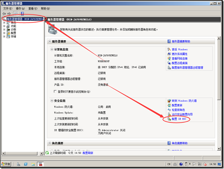Open the 帮助 menu
The height and width of the screenshot is (169, 224).
[45, 9]
